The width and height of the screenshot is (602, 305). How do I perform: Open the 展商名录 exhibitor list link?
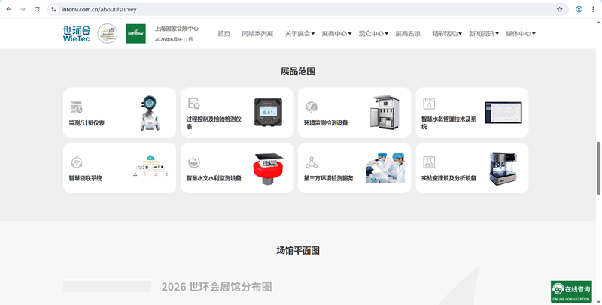point(408,34)
